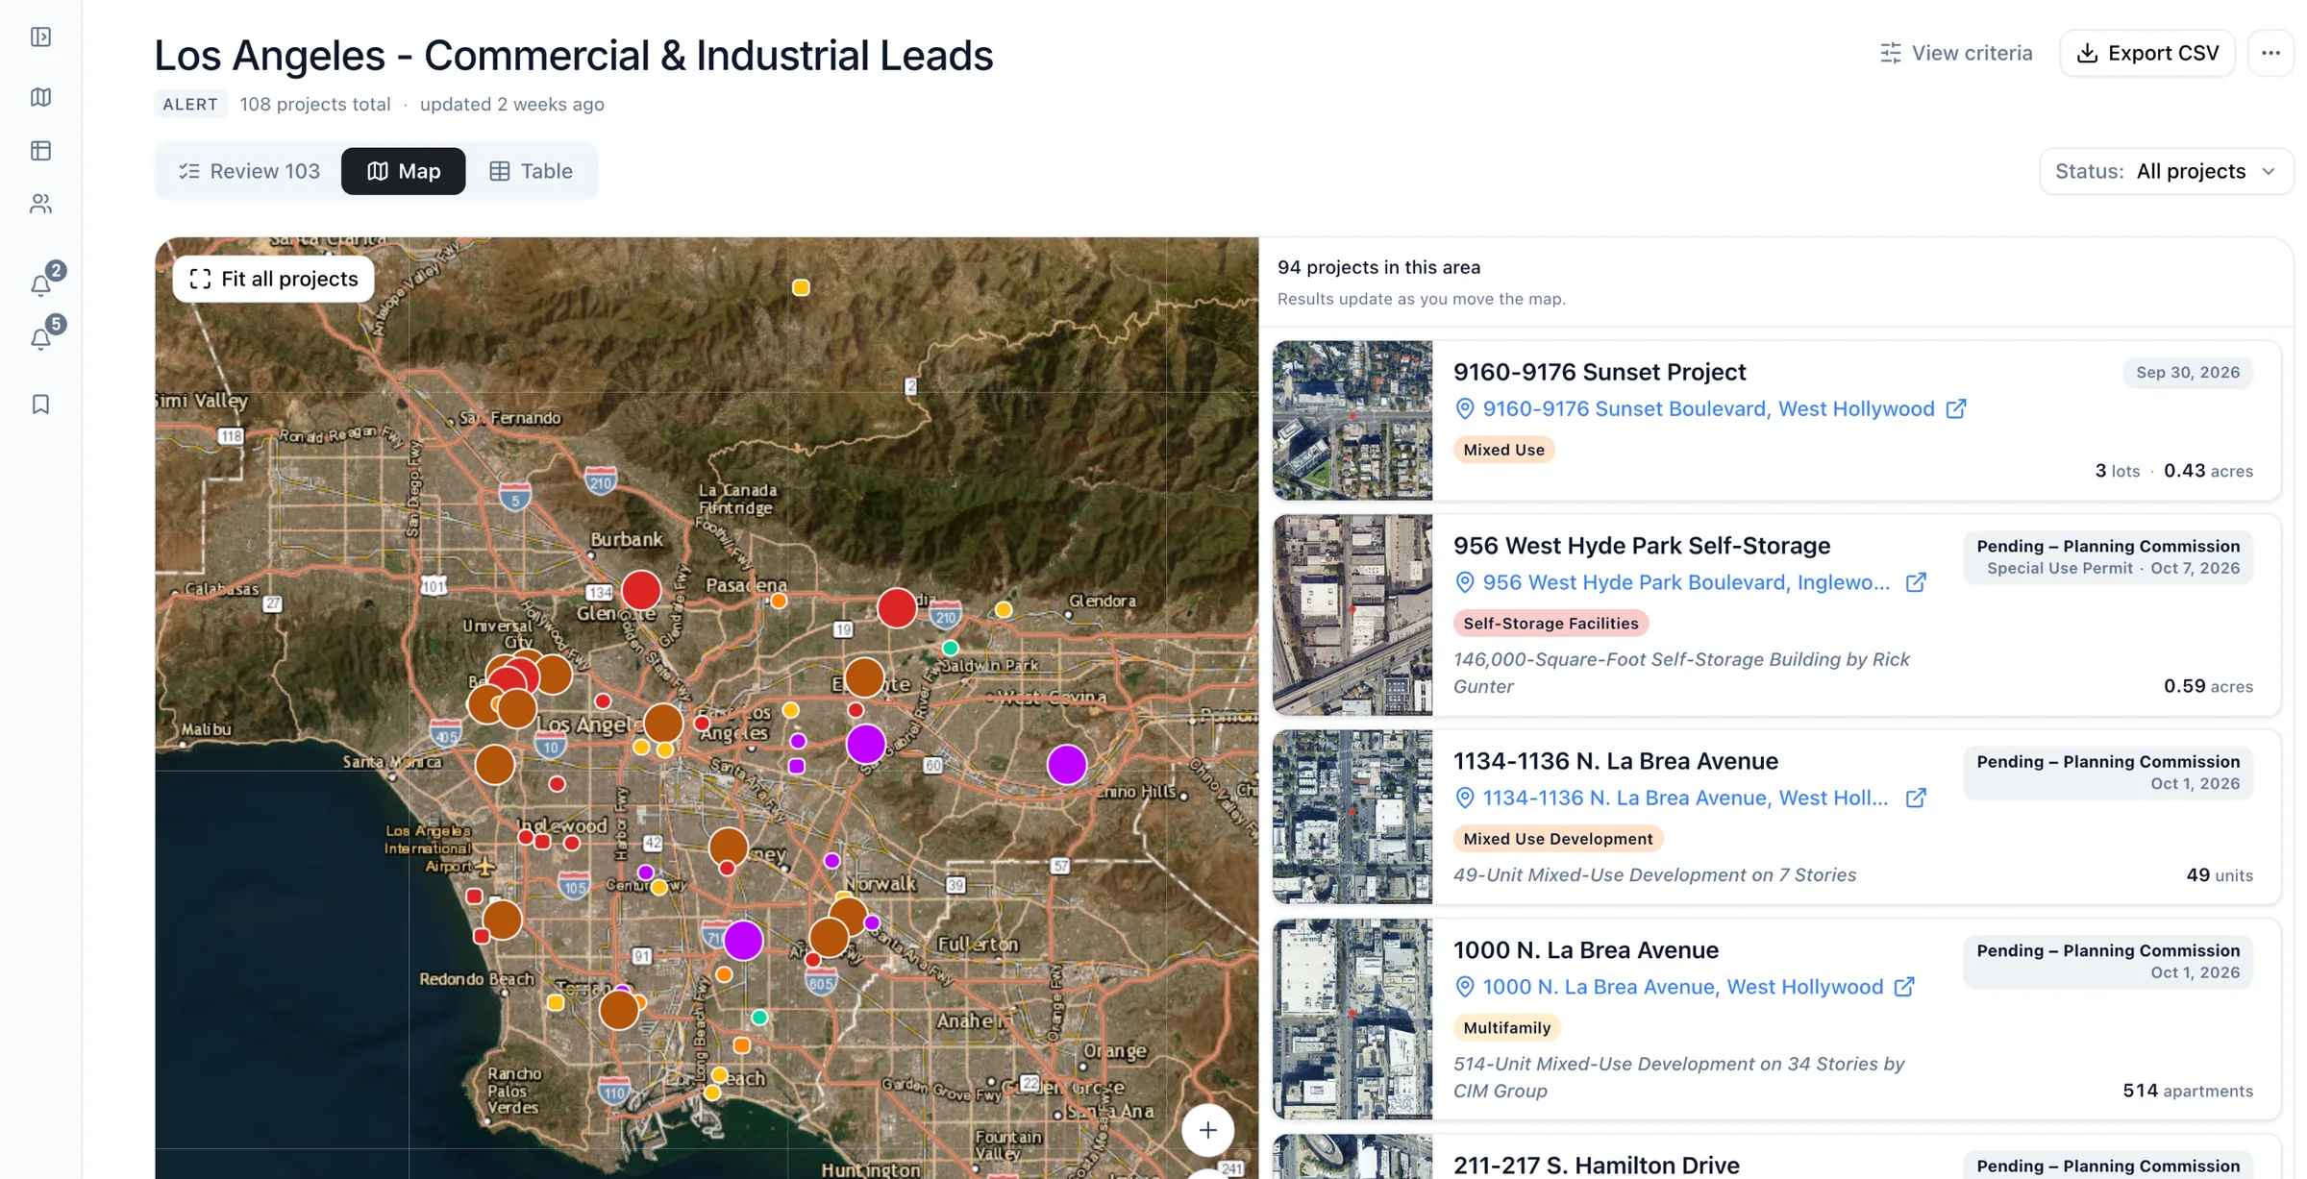Click the Sep 30, 2026 date badge
The height and width of the screenshot is (1179, 2307).
click(x=2188, y=372)
